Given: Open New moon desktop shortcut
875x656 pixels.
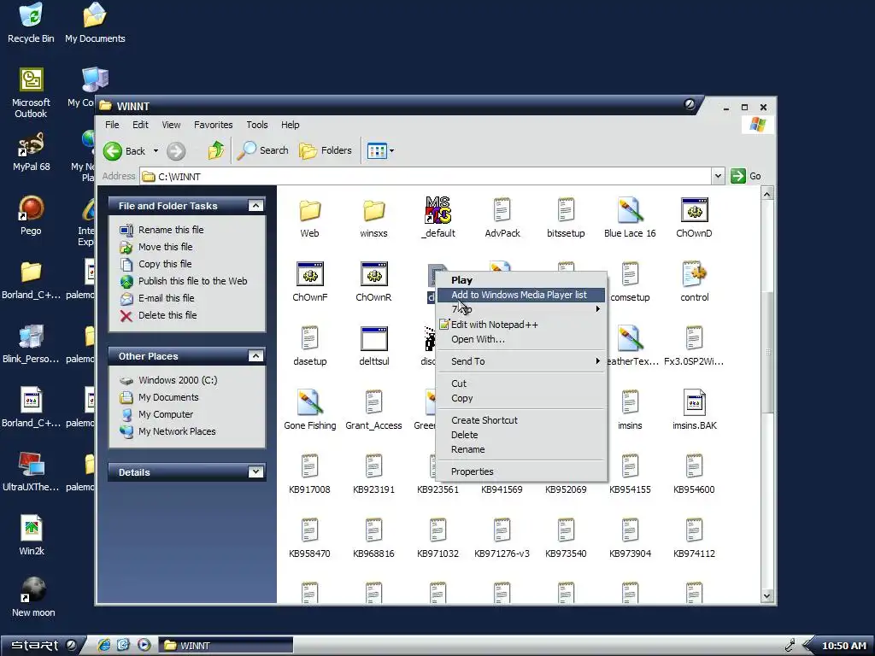Looking at the screenshot, I should click(x=33, y=590).
